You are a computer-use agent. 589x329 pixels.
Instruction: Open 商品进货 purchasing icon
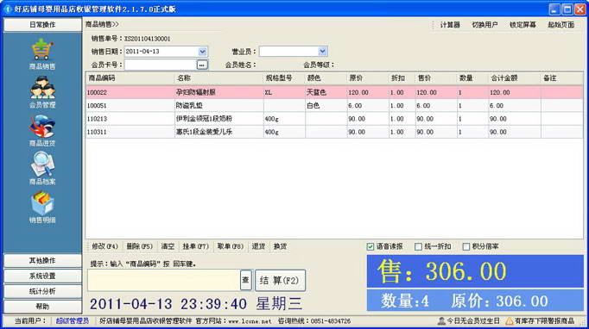click(x=42, y=127)
